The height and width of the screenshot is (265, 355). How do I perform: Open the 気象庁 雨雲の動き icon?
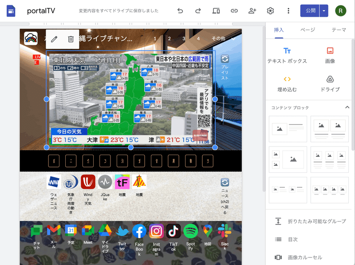point(71,182)
